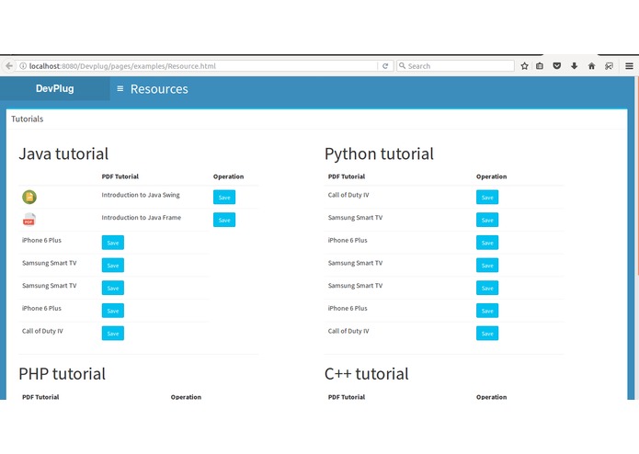Open the site information icon before the URL
639x454 pixels.
[23, 66]
